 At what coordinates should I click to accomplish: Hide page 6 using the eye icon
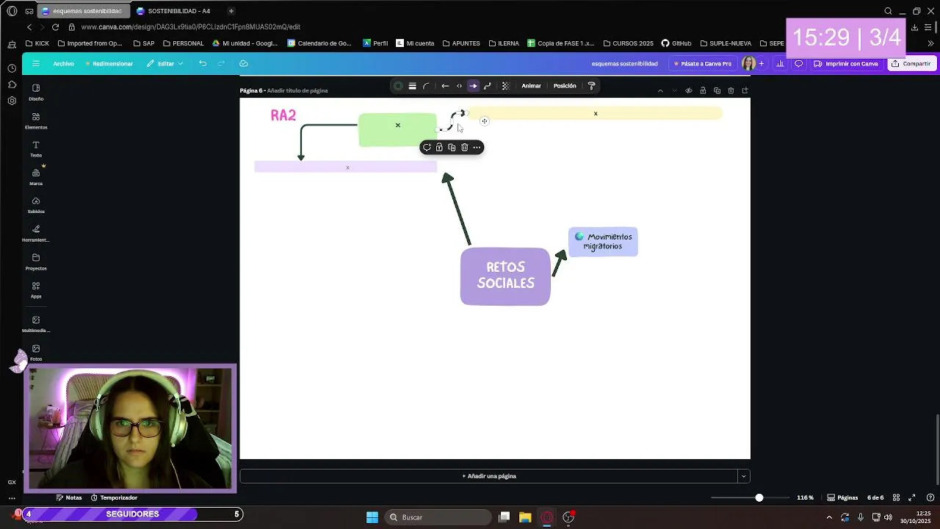688,90
